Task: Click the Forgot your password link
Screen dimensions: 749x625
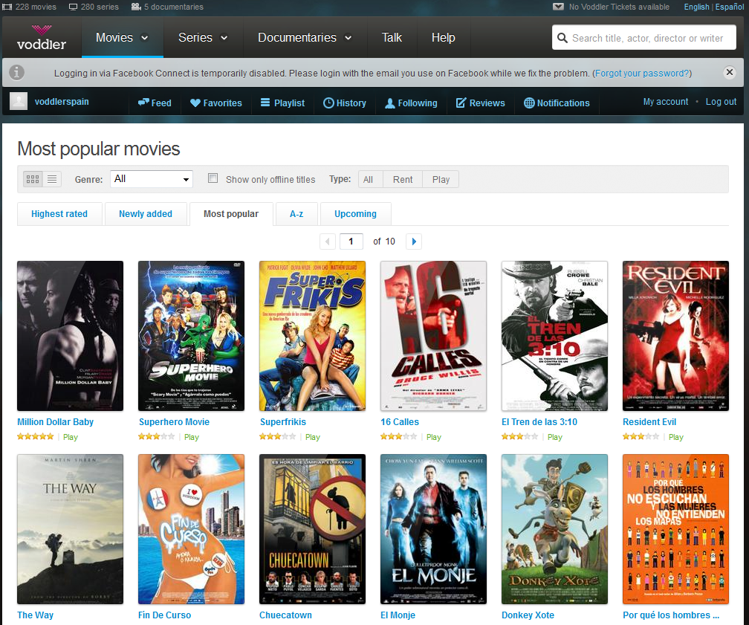Action: (x=643, y=74)
